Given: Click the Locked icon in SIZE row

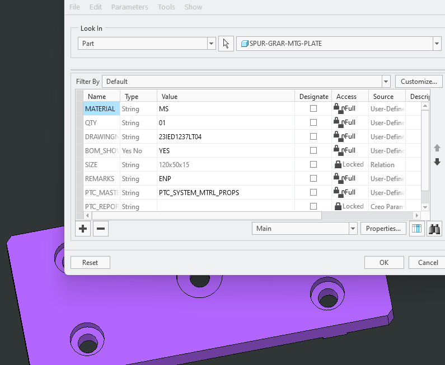Looking at the screenshot, I should 338,164.
